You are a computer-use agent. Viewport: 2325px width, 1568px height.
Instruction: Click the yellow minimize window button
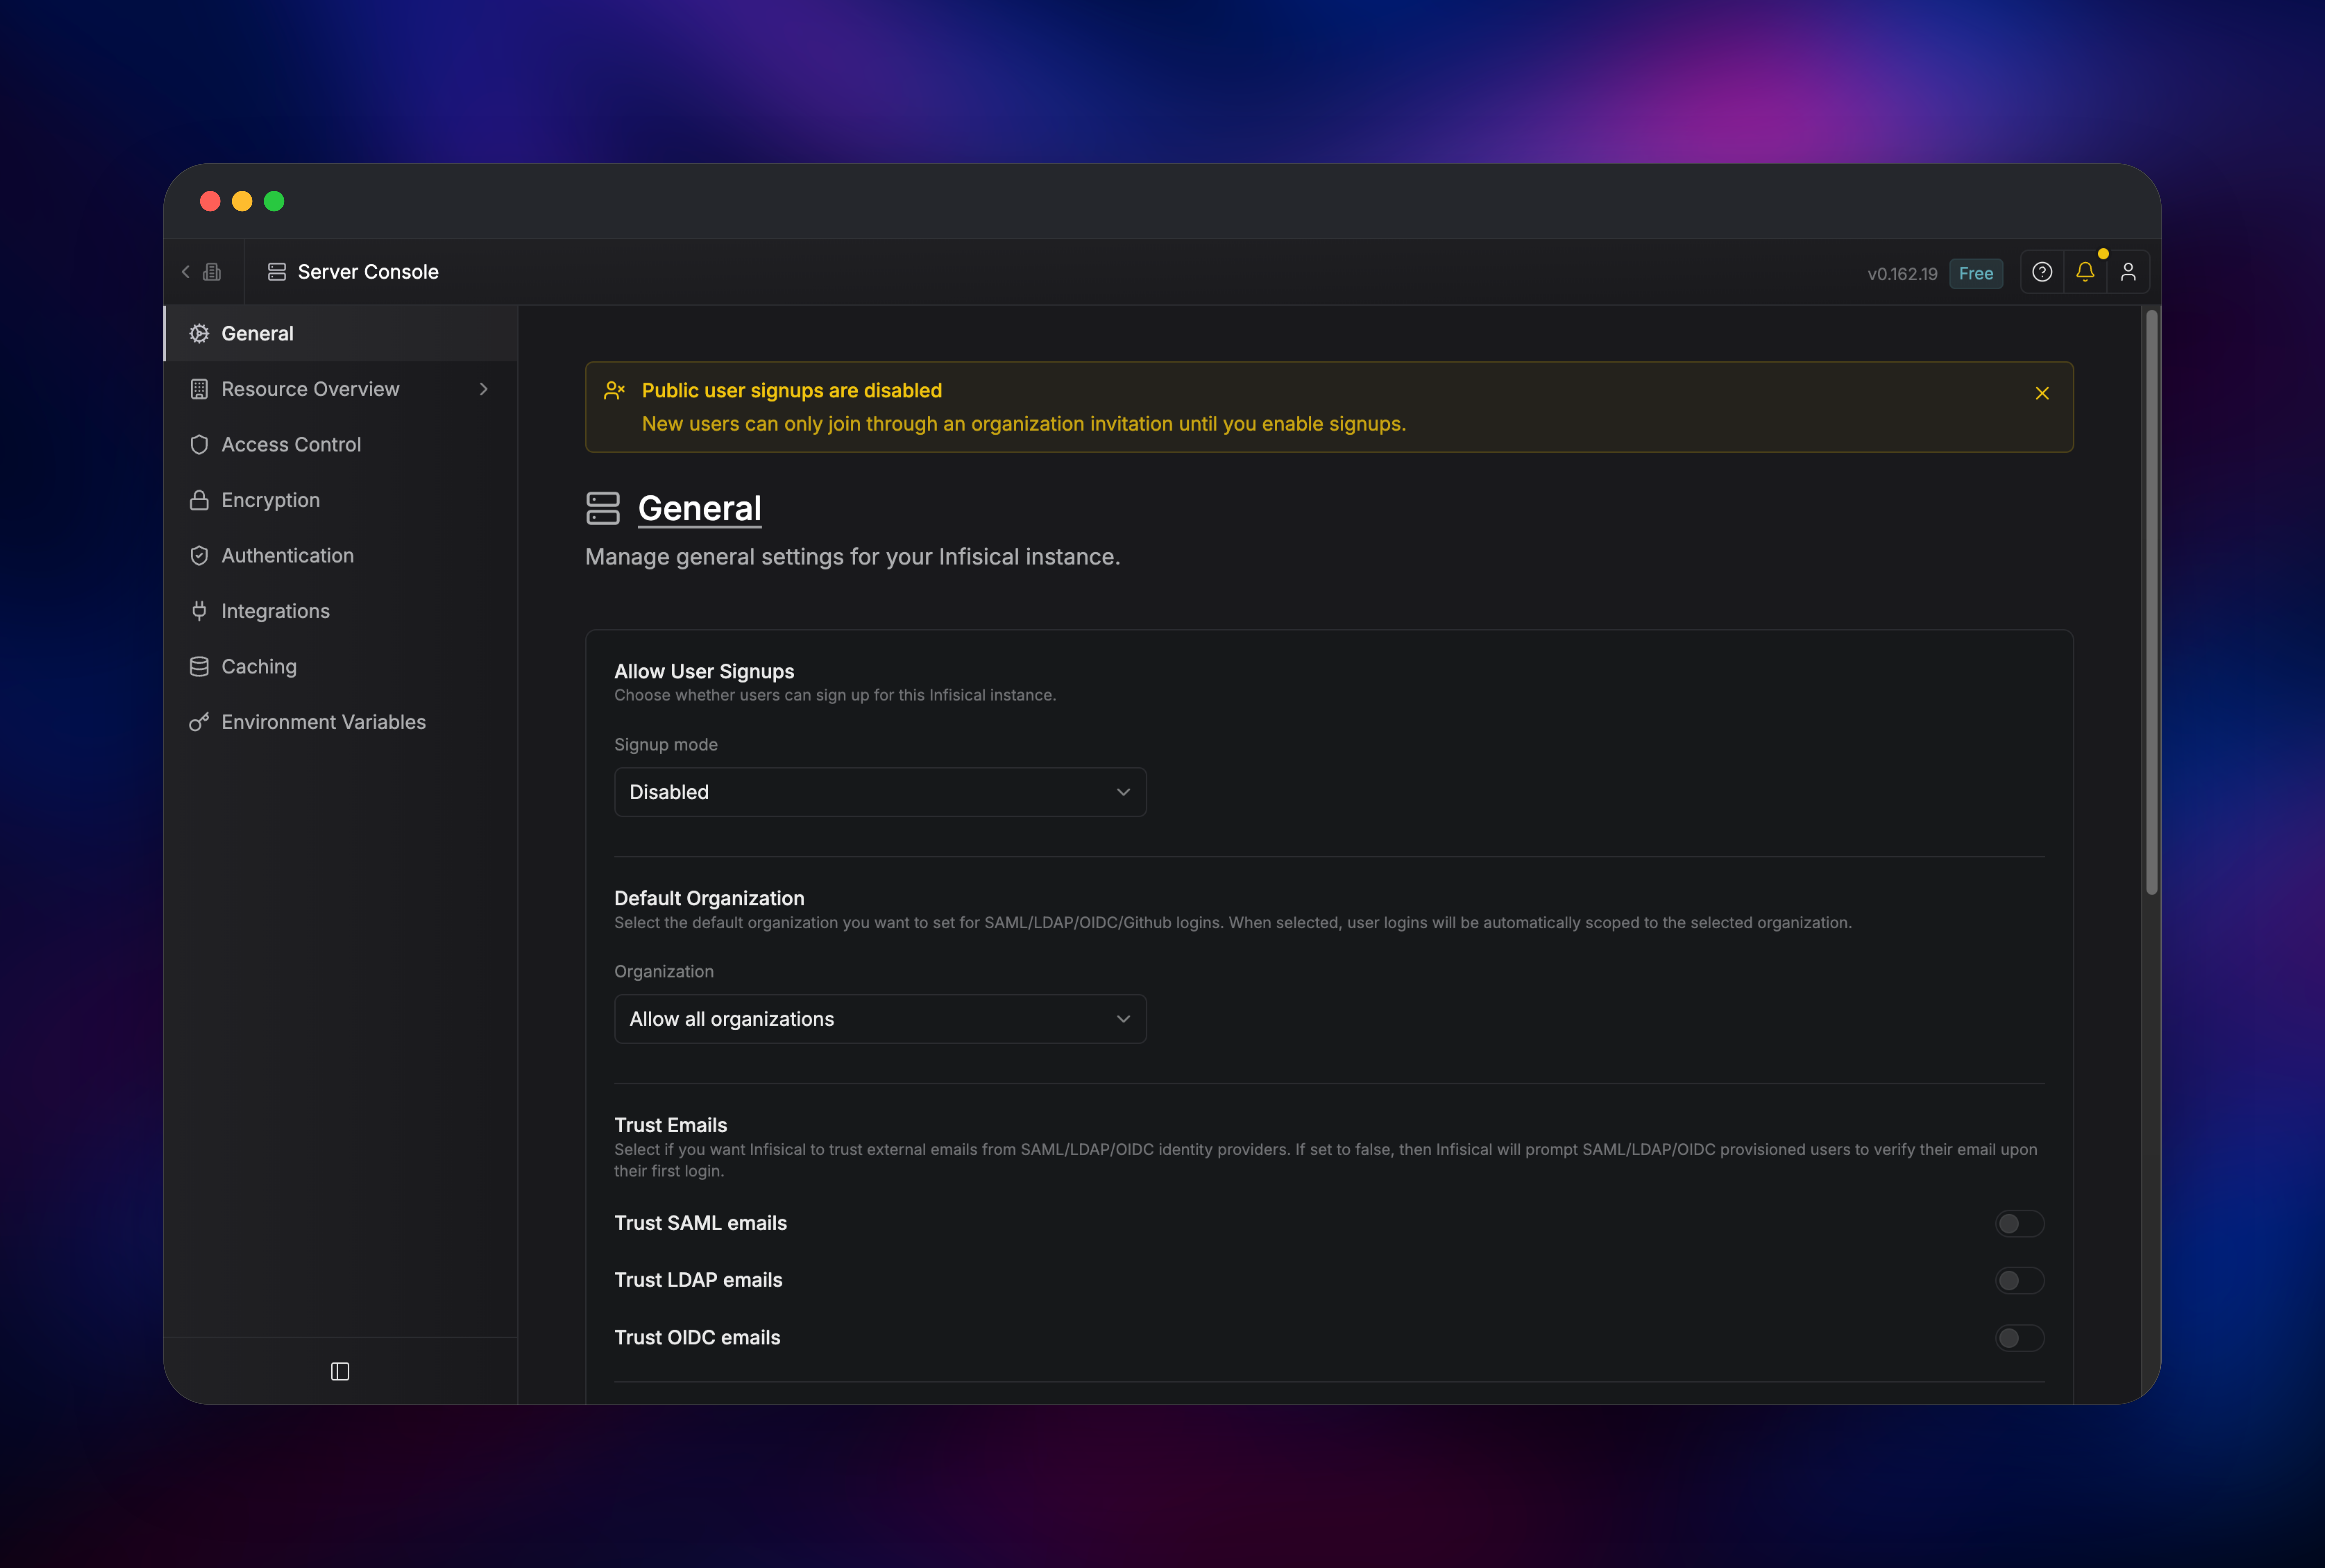pyautogui.click(x=242, y=201)
